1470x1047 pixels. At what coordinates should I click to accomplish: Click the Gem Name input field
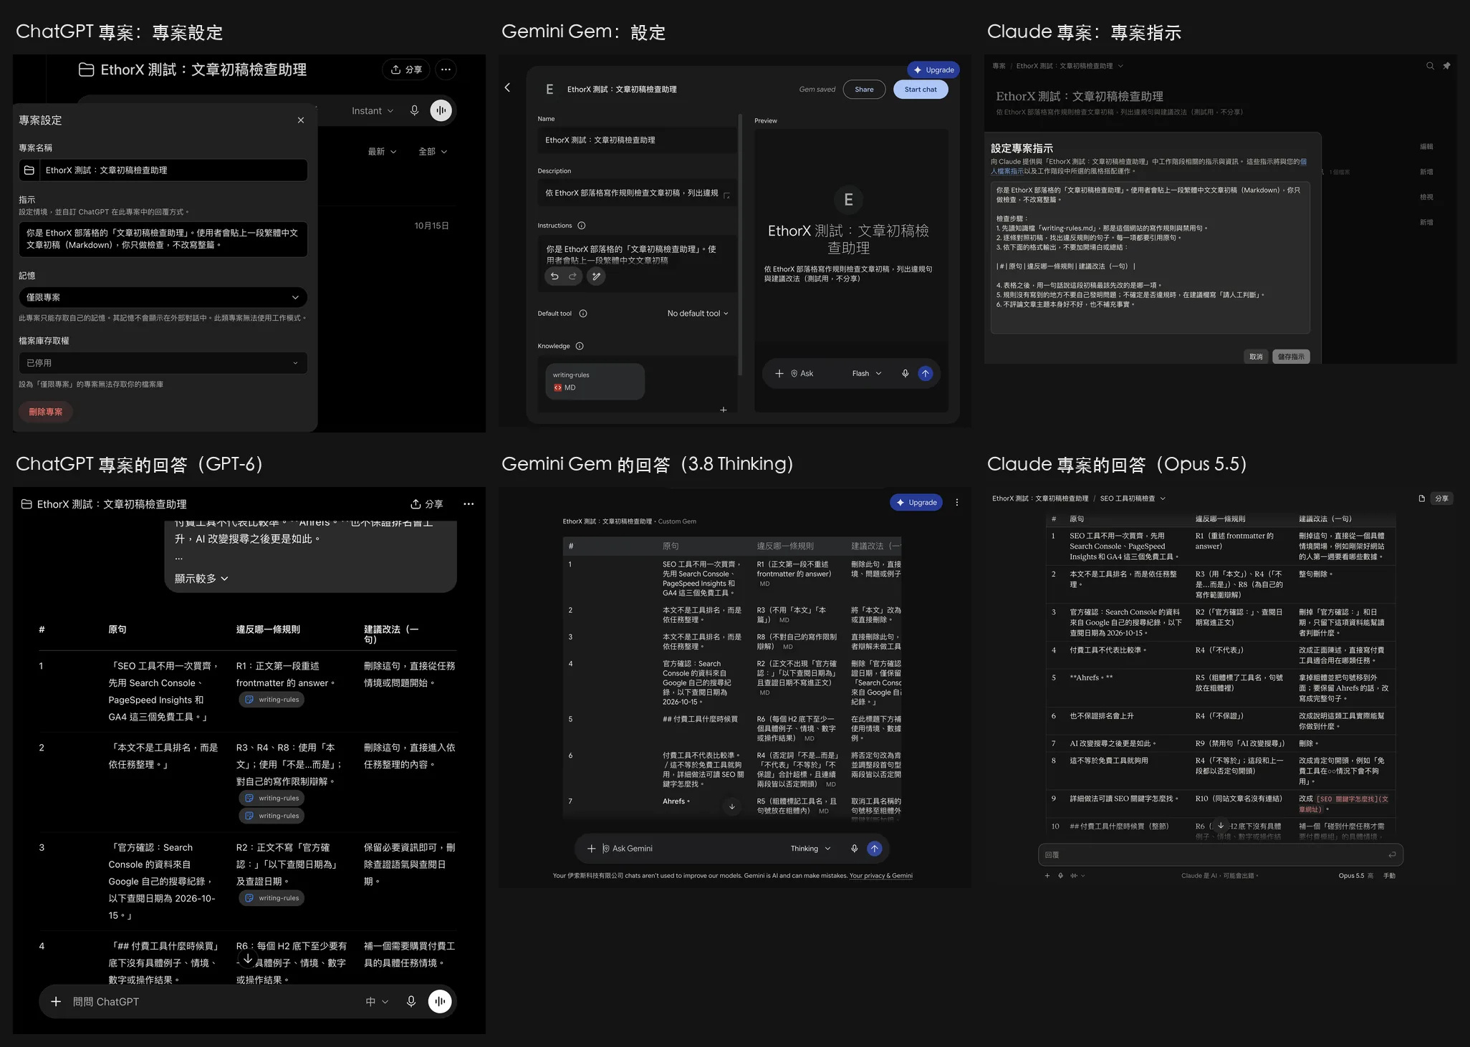coord(637,140)
